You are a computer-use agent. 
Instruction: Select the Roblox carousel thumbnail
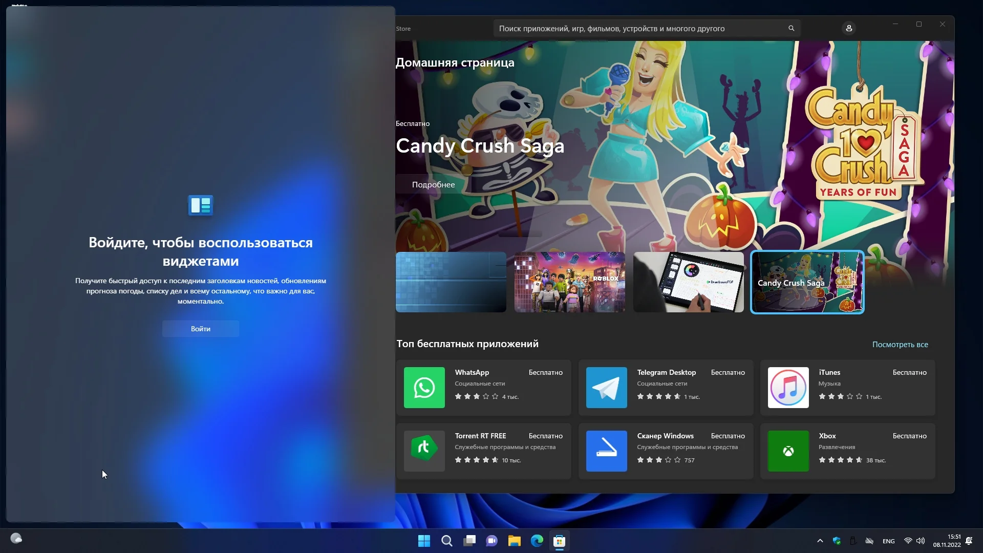(x=569, y=282)
